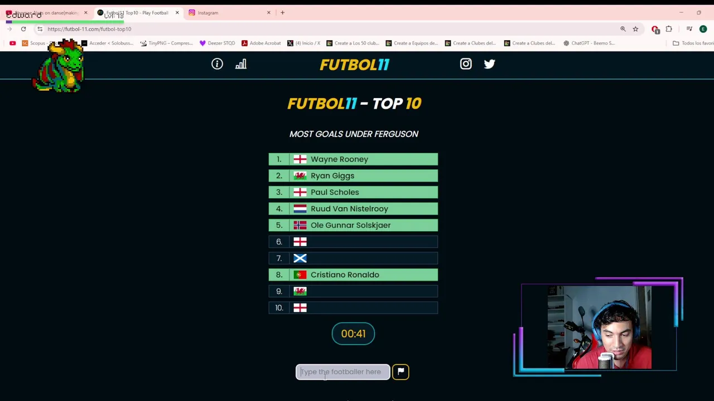The image size is (714, 401).
Task: Click the empty row number 10
Action: coord(353,307)
